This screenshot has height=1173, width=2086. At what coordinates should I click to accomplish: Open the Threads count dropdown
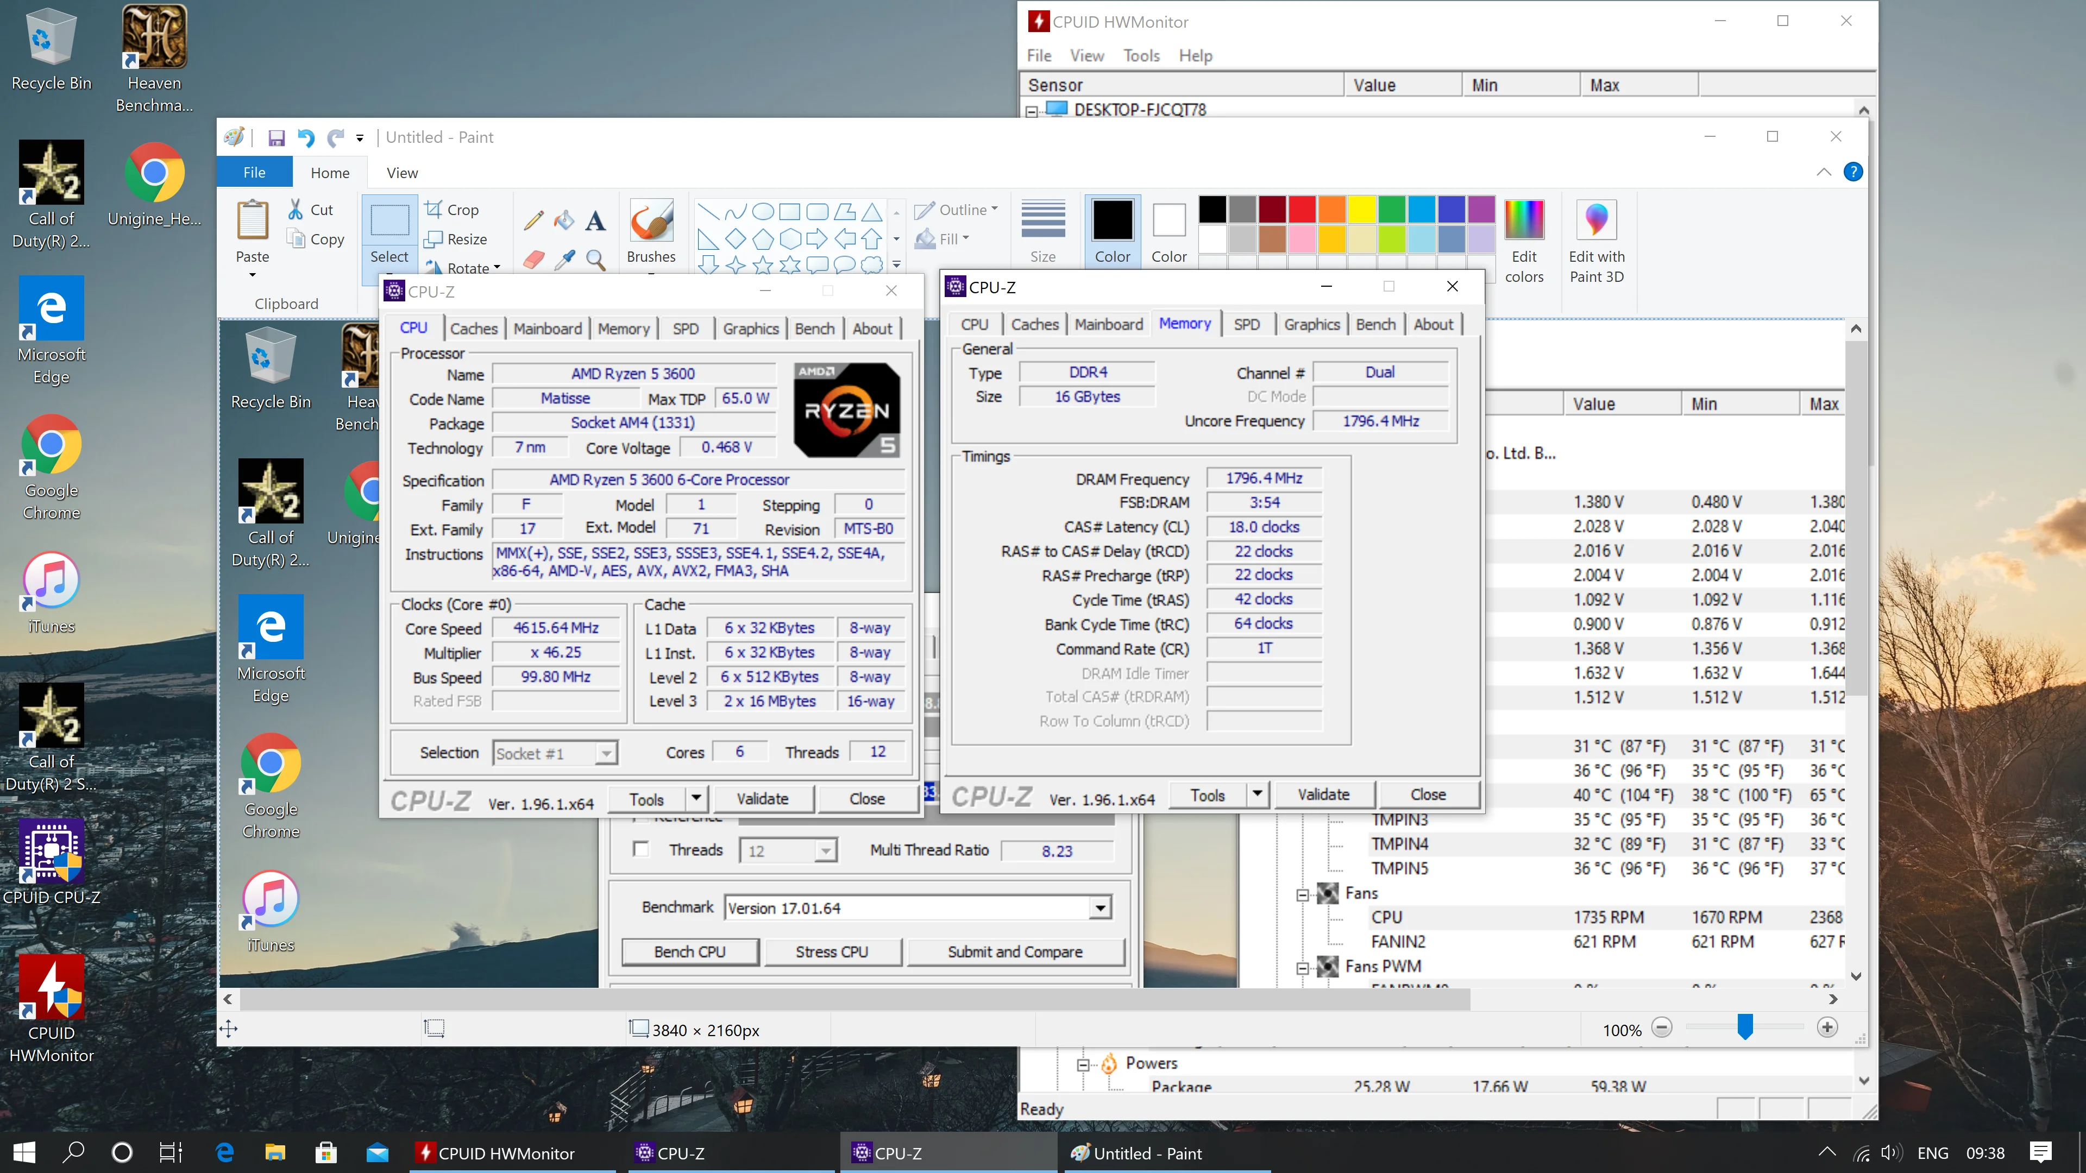[825, 851]
